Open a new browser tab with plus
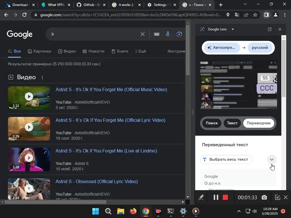291x218 pixels. point(221,5)
